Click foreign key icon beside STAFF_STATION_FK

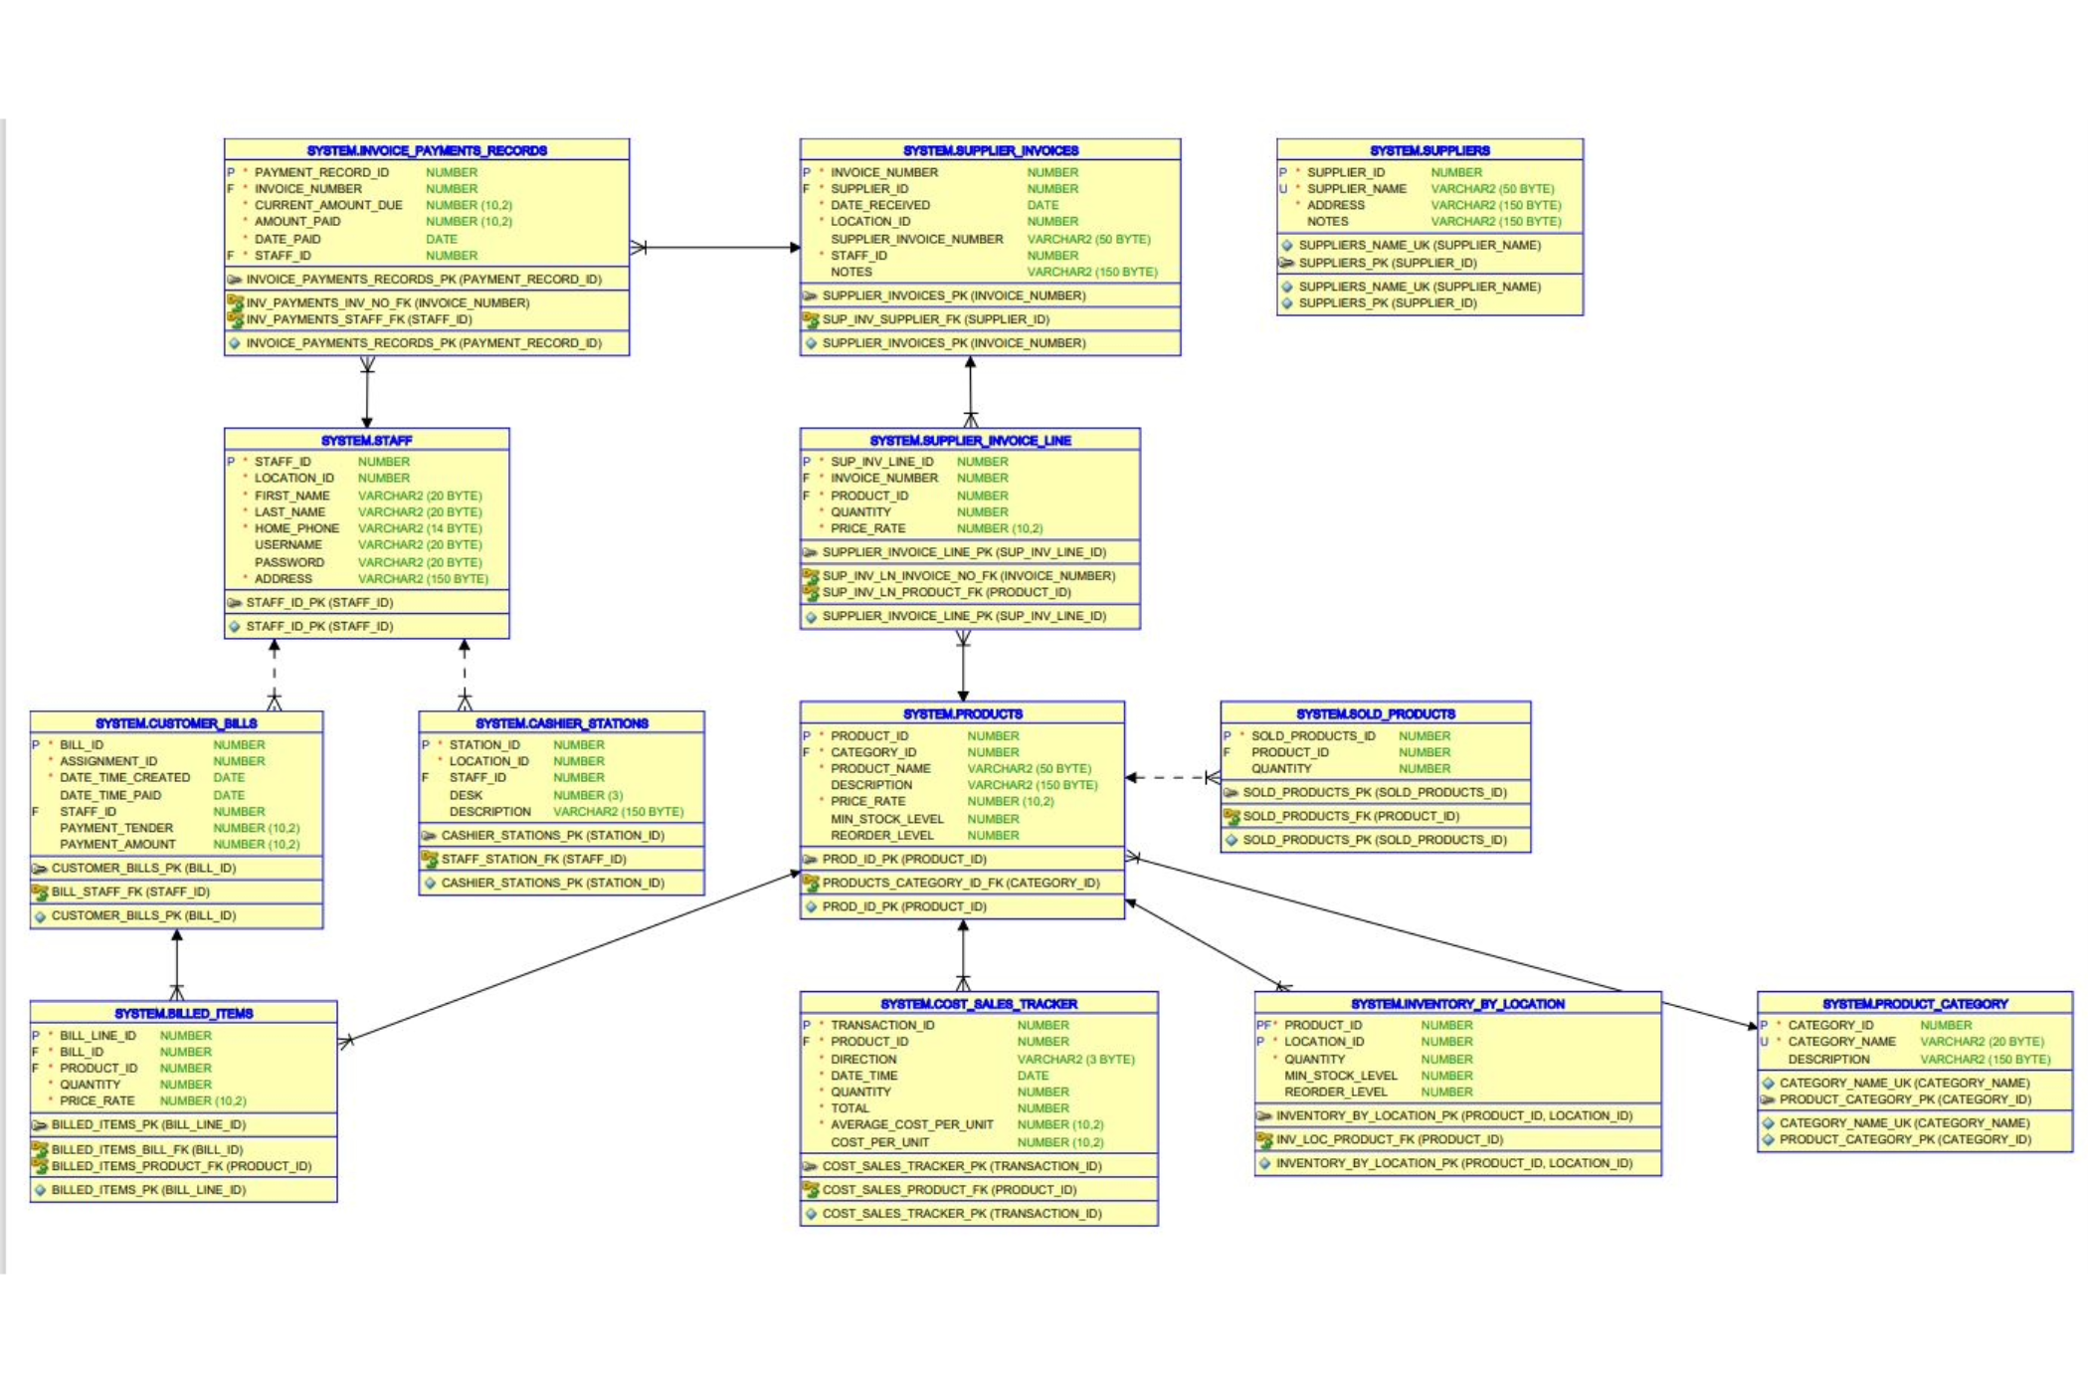point(430,859)
